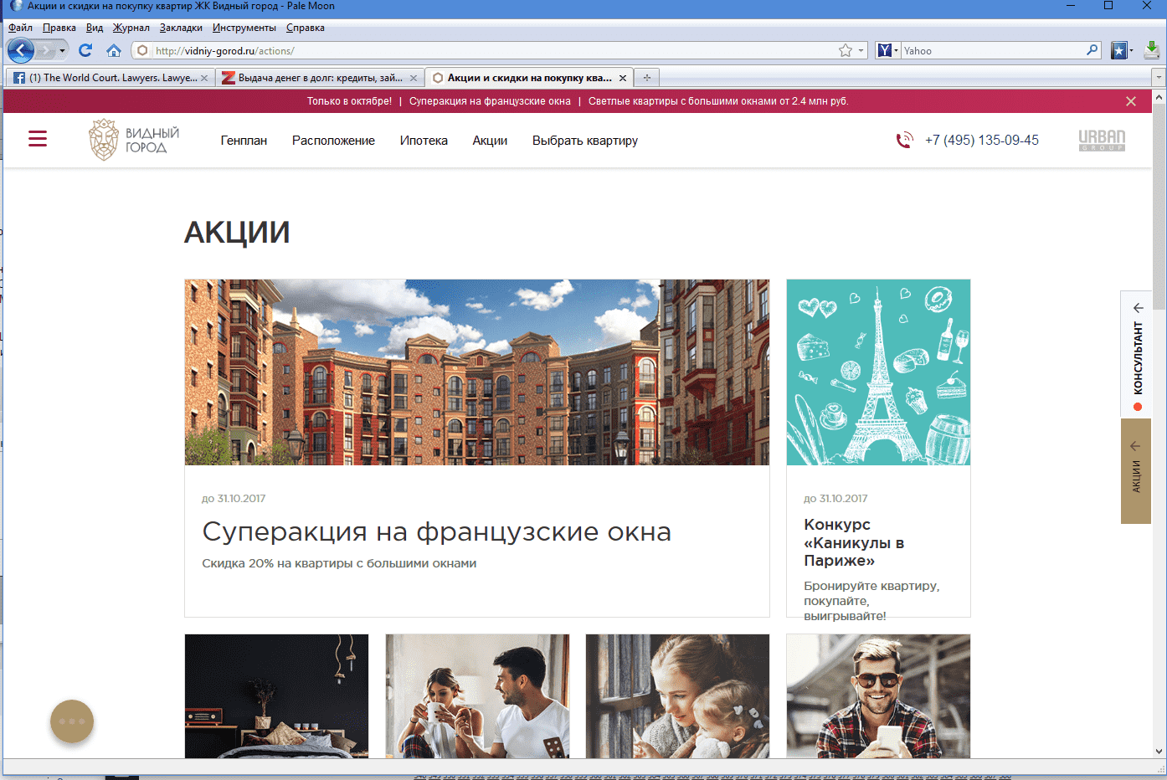Select the Акции и скидки tab
1167x780 pixels.
pos(529,78)
